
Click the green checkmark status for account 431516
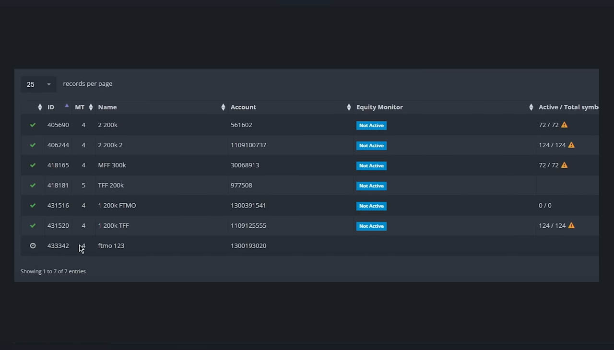33,205
